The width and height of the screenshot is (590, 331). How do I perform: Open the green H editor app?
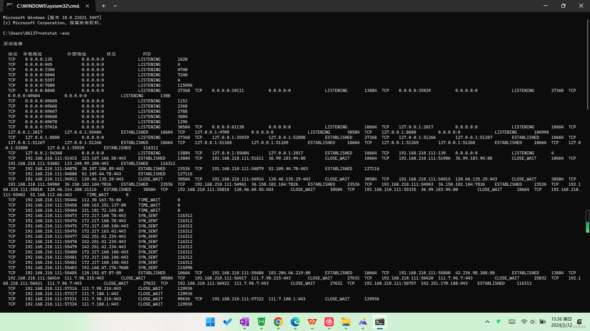point(262,322)
